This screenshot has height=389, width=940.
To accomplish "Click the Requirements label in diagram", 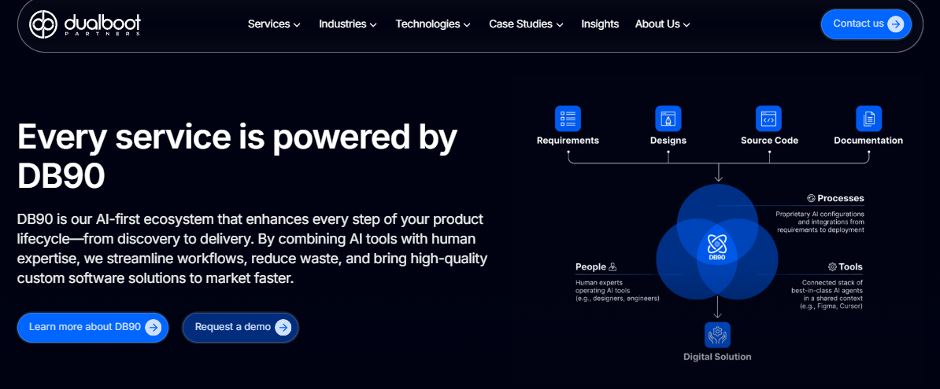I will point(568,141).
